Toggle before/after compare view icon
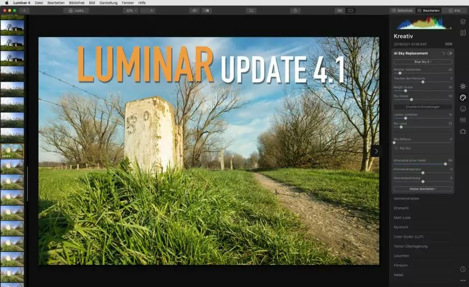Screen dimensions: 469x287 [206, 11]
